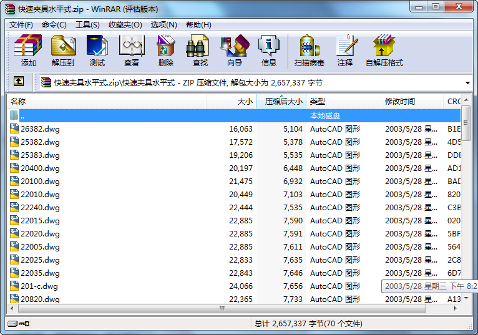Screen dimensions: 478x335
Task: Click 自解压格式 (SFX) toolbar icon
Action: point(384,51)
